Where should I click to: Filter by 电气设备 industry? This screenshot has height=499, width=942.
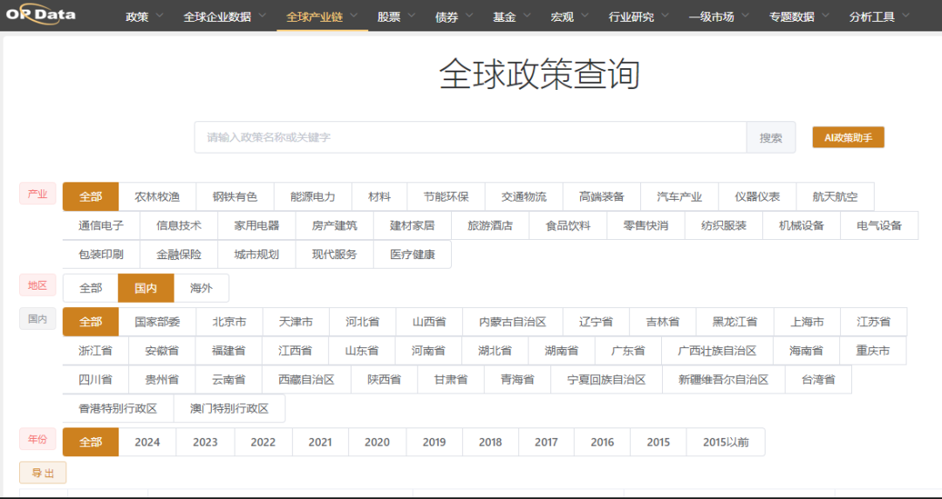[x=879, y=225]
